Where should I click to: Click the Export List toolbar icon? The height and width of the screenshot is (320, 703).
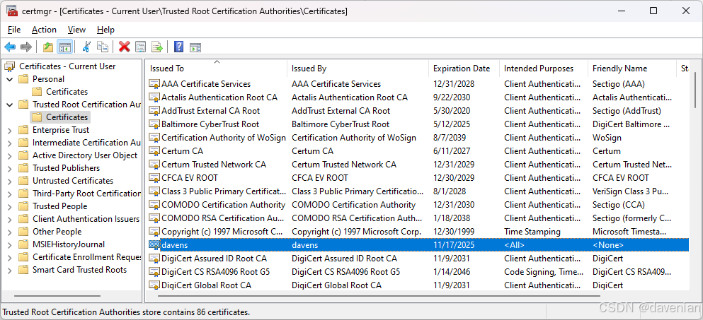(x=157, y=47)
